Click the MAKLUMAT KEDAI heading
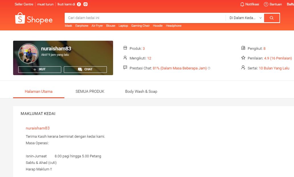This screenshot has height=177, width=294. pos(38,114)
